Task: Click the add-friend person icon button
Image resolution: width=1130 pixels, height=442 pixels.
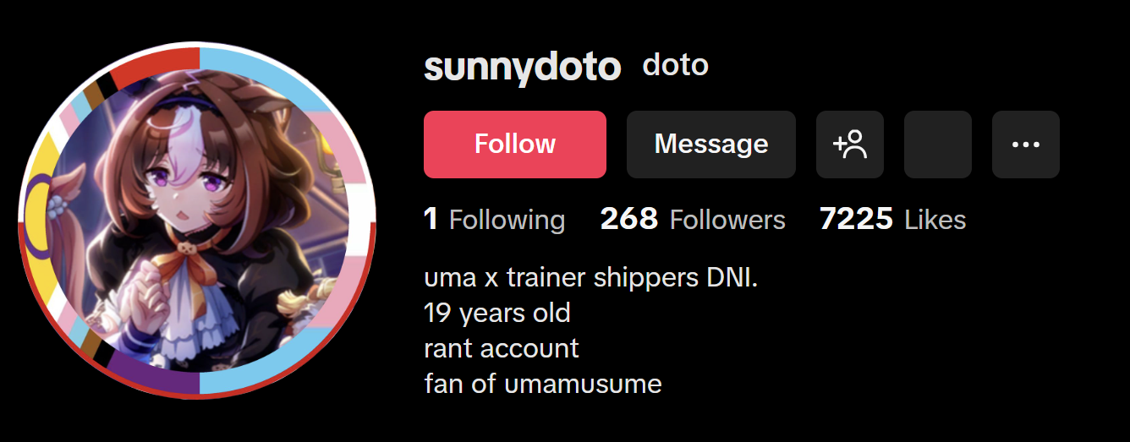Action: (850, 145)
